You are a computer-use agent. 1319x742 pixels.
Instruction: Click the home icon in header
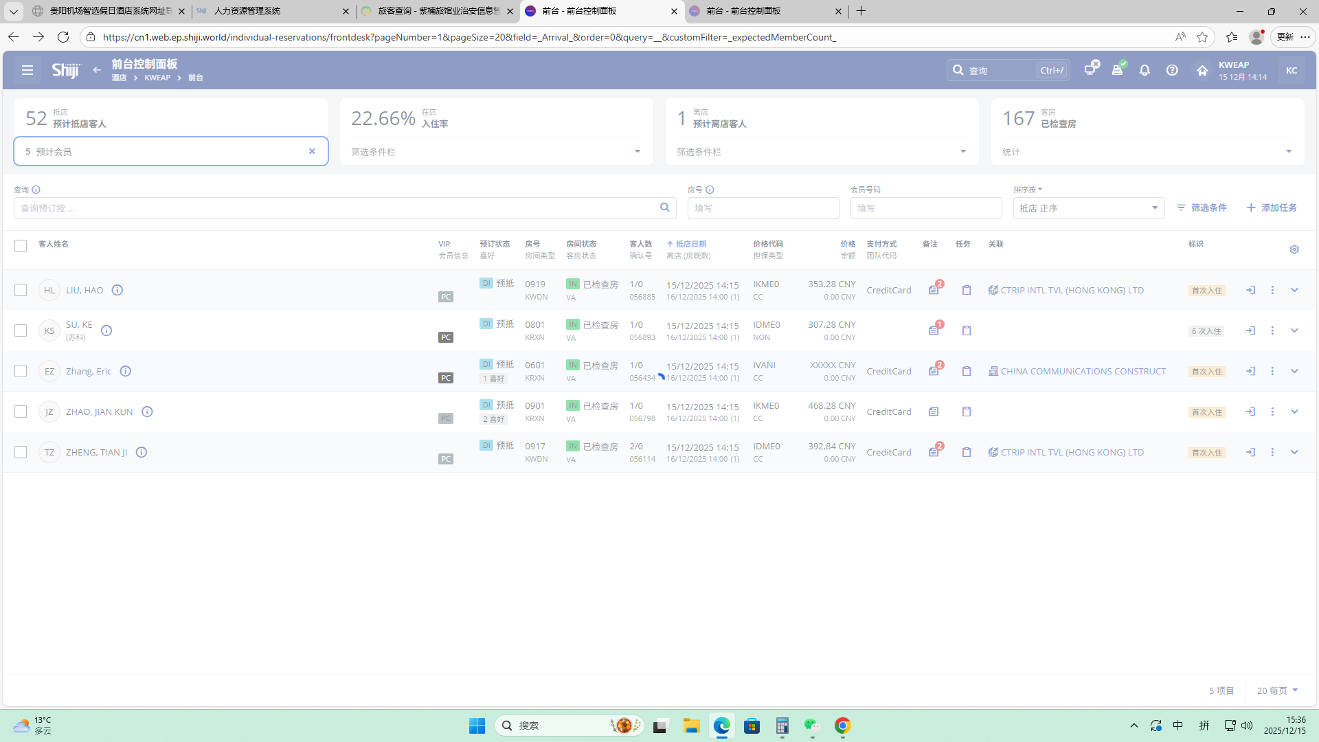coord(1202,70)
